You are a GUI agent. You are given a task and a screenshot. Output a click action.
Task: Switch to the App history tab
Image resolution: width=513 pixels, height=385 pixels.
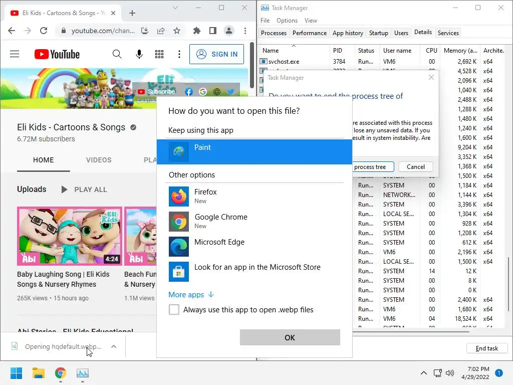pos(348,33)
